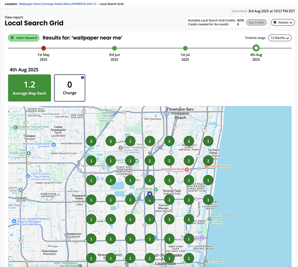Viewport: 298px width, 267px height.
Task: Click the Las Olas Beach map icon
Action: [x=205, y=261]
